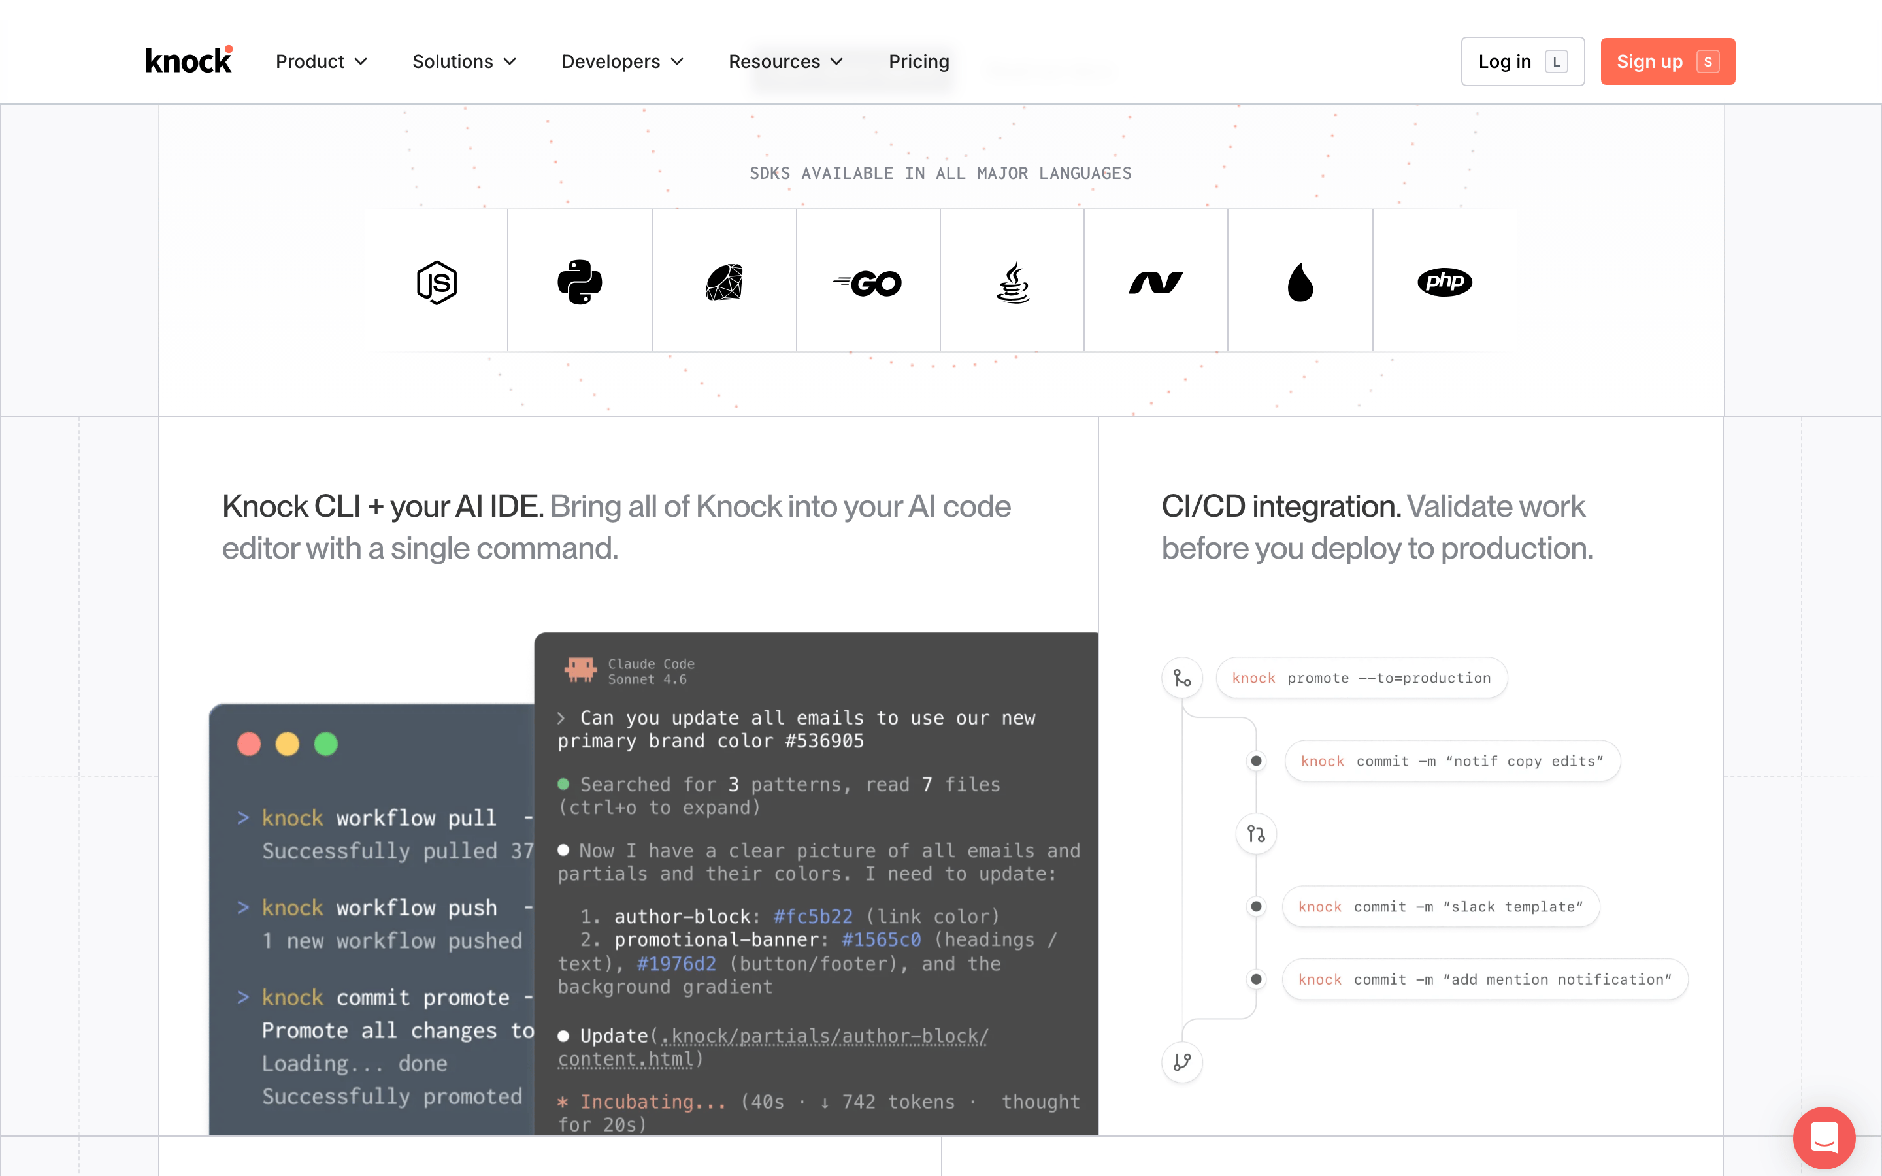
Task: Open the Node.js SDK tile
Action: coord(437,281)
